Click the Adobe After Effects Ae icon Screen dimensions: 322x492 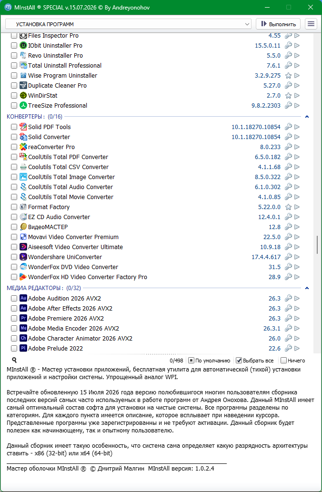click(23, 308)
